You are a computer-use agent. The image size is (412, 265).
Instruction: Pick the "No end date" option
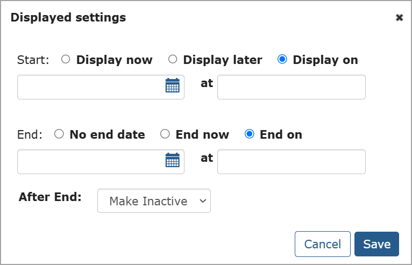[59, 134]
